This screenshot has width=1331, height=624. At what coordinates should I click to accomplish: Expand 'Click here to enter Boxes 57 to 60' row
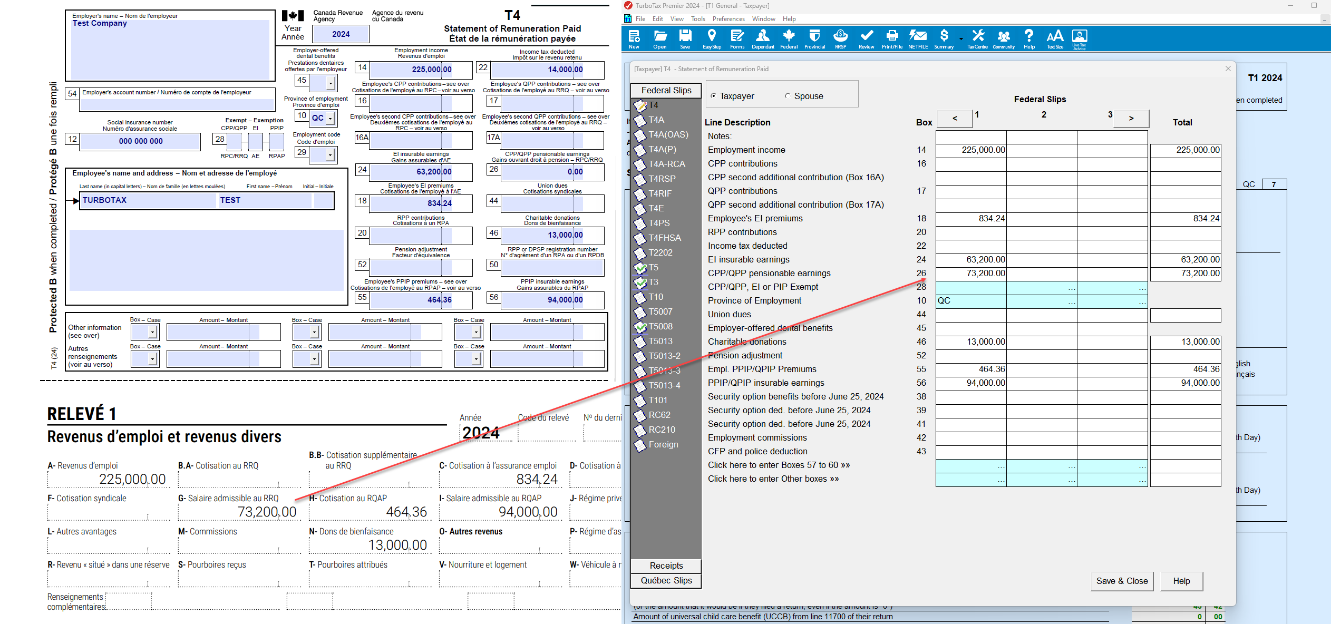point(1000,465)
